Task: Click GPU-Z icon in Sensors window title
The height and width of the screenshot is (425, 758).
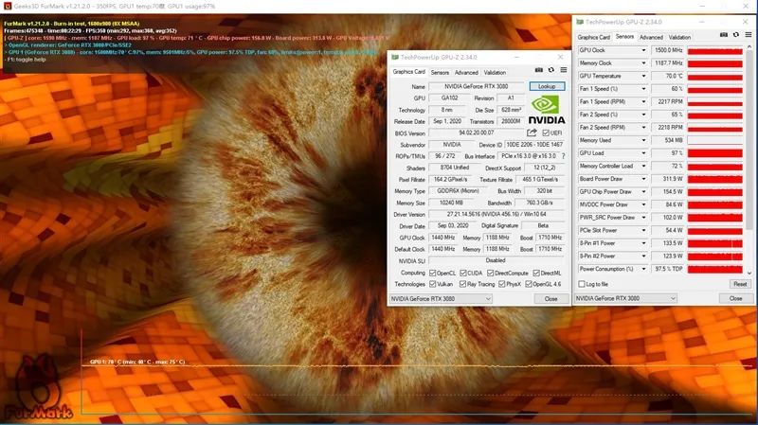Action: (x=580, y=22)
